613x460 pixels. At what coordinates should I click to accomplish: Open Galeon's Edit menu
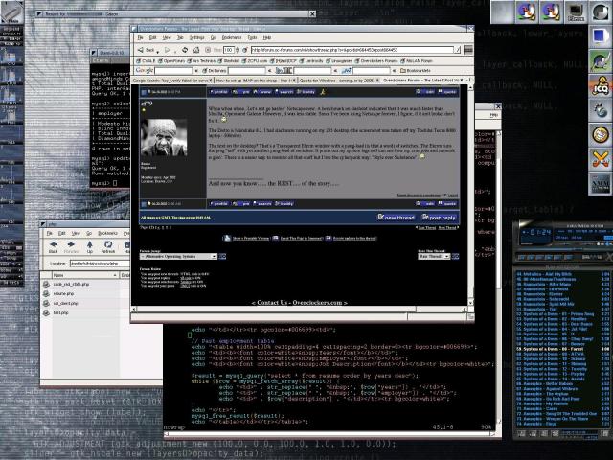[x=152, y=37]
